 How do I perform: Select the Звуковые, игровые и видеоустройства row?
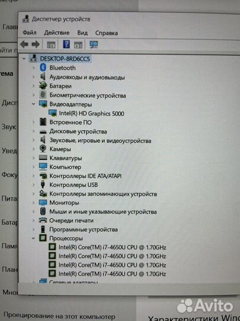point(100,140)
